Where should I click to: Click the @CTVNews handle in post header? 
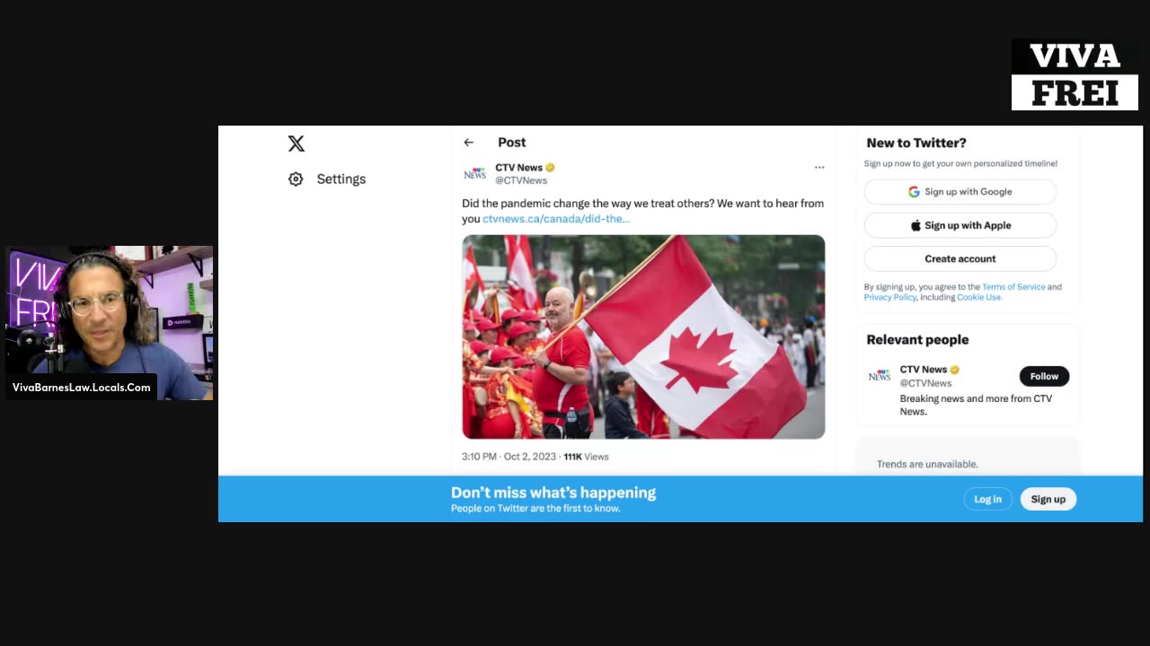point(521,181)
